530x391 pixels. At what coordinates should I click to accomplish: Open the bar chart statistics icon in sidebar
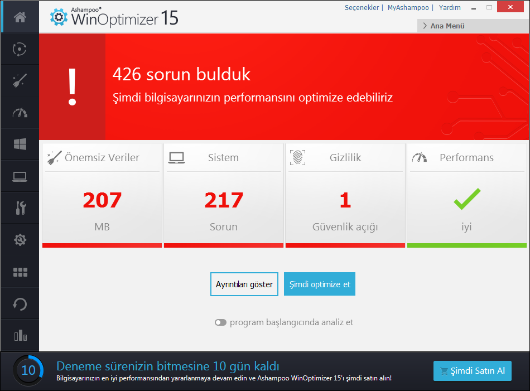point(20,336)
